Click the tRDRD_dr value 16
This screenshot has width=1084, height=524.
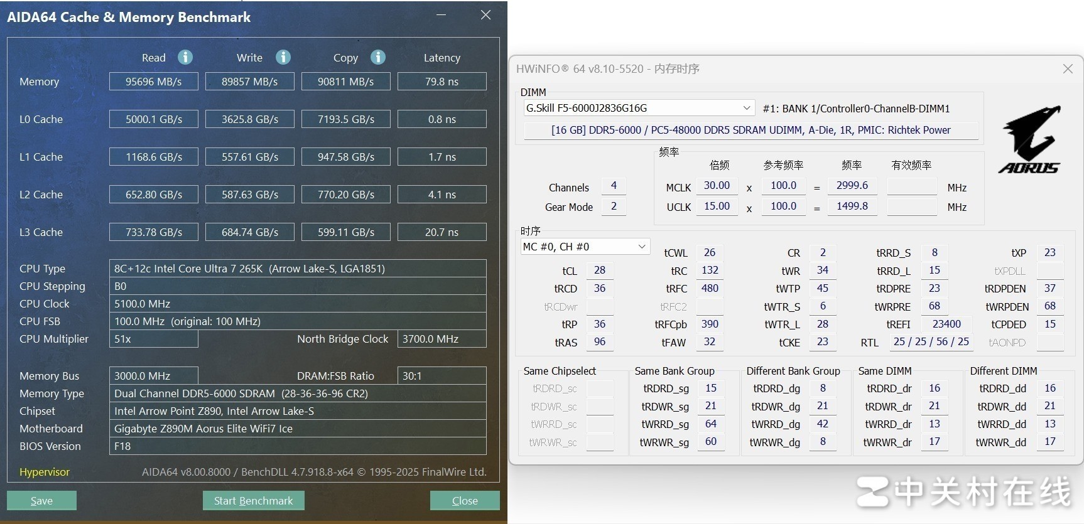point(935,388)
